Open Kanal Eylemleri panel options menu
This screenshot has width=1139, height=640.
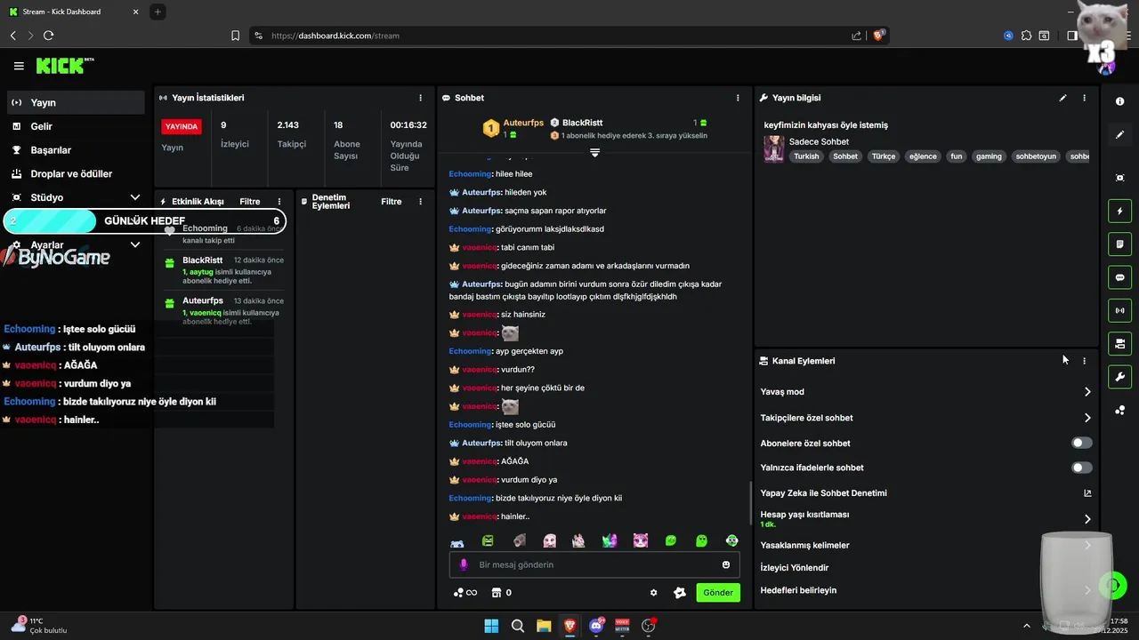coord(1084,361)
